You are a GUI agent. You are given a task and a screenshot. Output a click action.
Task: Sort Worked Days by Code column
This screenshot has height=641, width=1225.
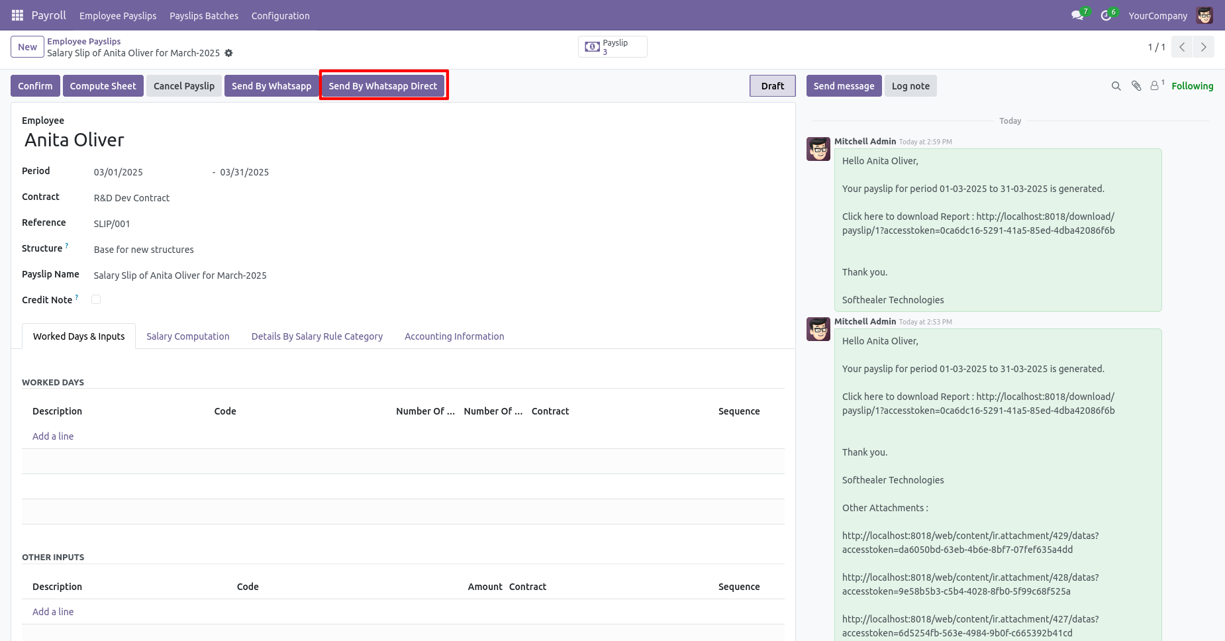coord(225,411)
